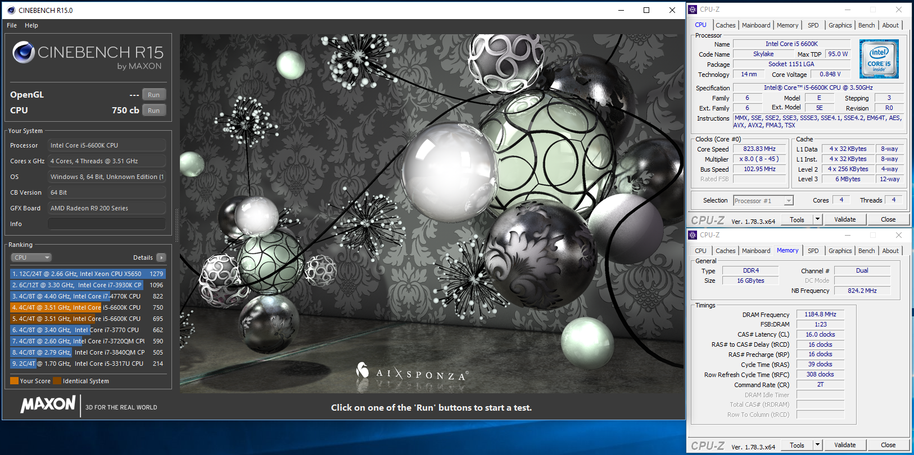This screenshot has height=455, width=914.
Task: Click the Core Speed 823.83 MHz value
Action: [x=759, y=149]
